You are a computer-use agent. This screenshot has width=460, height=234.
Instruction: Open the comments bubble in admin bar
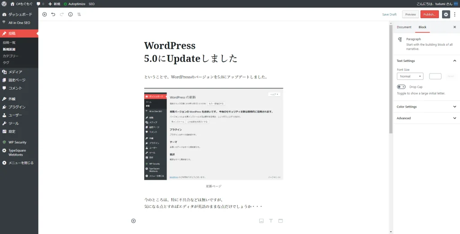click(x=40, y=4)
